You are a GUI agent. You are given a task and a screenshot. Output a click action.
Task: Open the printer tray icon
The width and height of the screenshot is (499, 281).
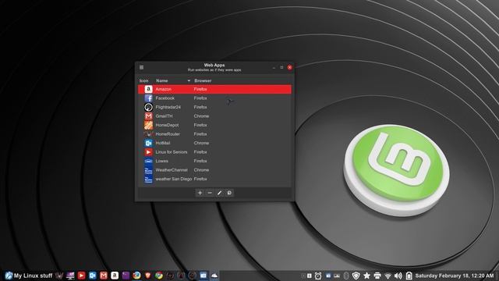(x=377, y=276)
